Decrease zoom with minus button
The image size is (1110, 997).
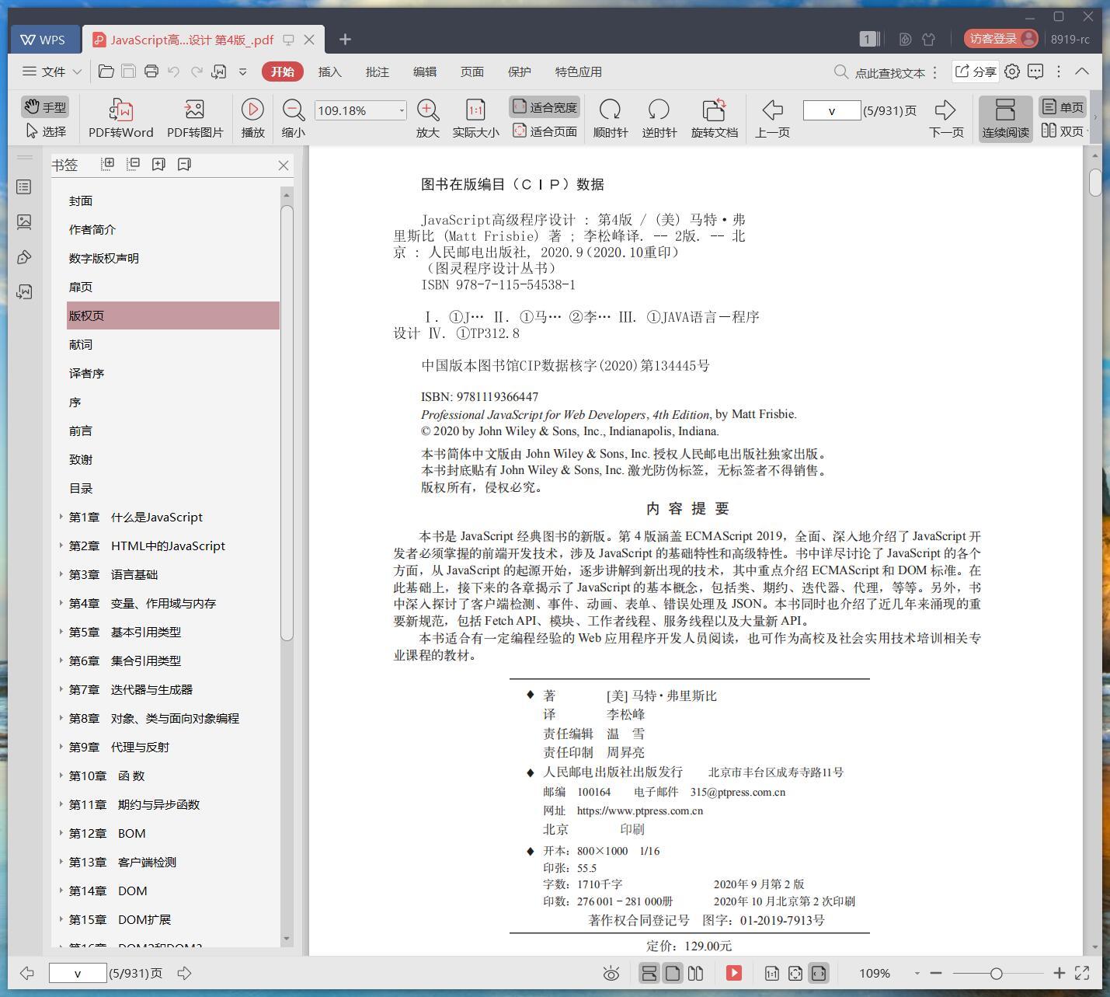[936, 973]
